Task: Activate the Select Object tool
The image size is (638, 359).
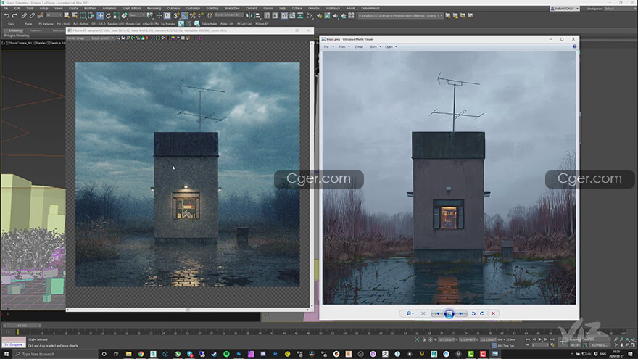Action: point(67,15)
